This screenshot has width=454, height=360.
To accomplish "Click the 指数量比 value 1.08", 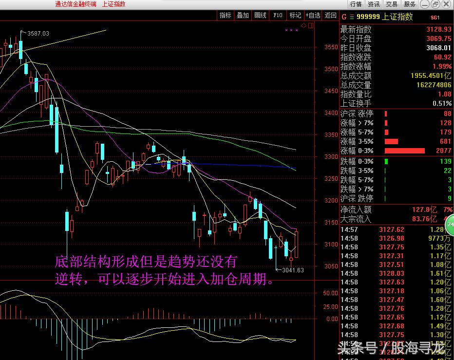I will pos(445,94).
